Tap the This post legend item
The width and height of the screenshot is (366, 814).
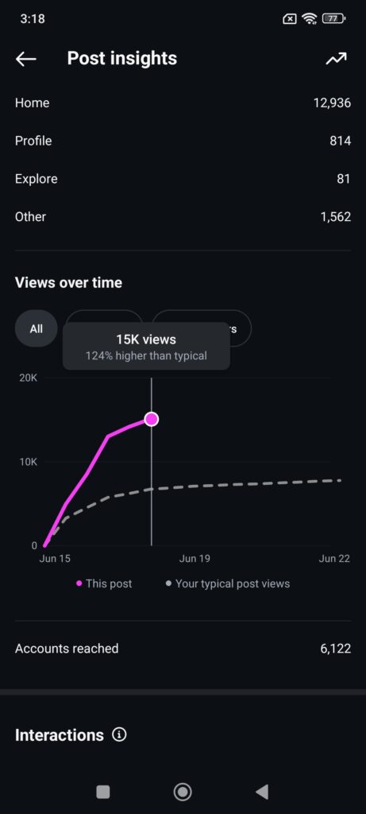[x=104, y=583]
